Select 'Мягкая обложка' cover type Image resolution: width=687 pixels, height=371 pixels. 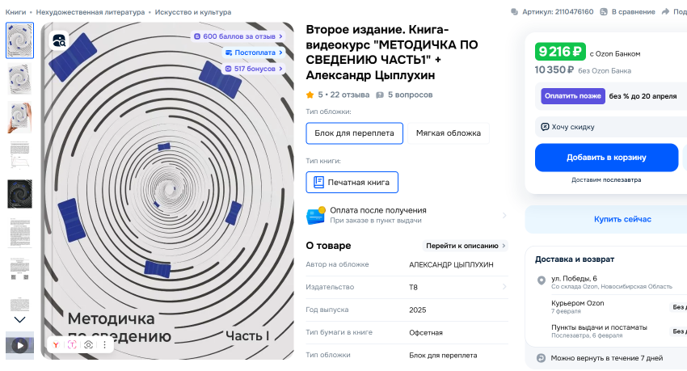(x=448, y=133)
